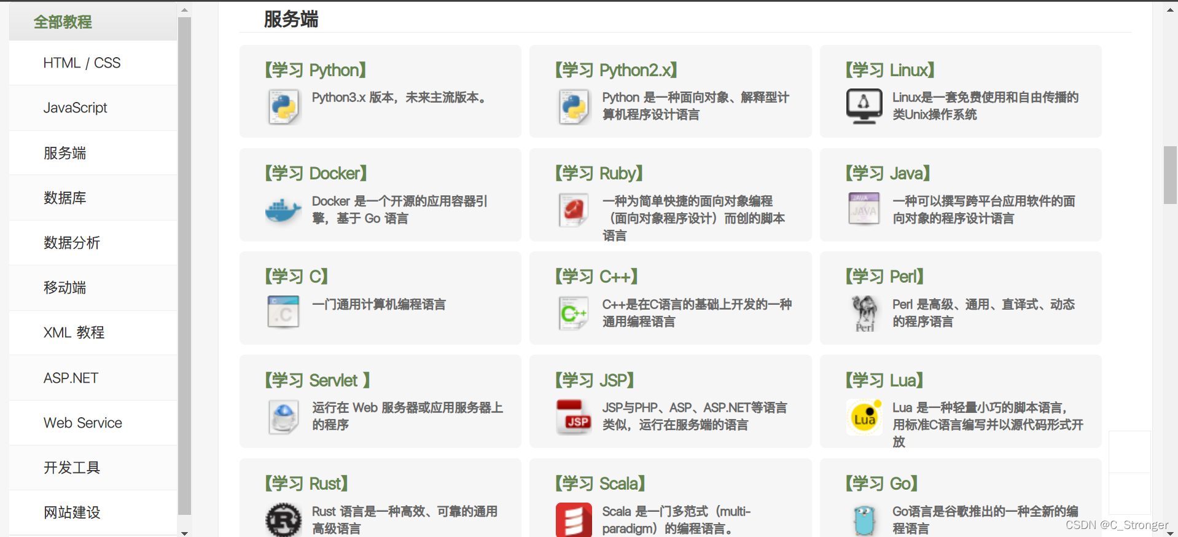The height and width of the screenshot is (537, 1178).
Task: Open the 【学习 Scala】 tutorial link
Action: pos(600,484)
